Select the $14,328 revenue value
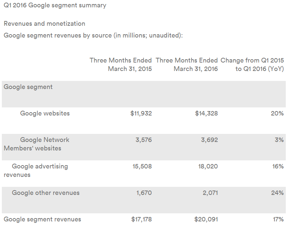Viewport: 288px width, 242px height. coord(206,113)
